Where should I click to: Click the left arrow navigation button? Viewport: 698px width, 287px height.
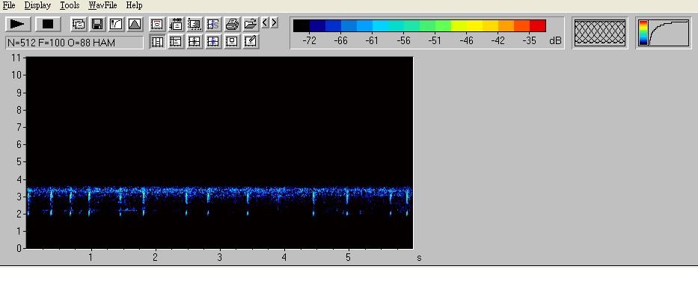tap(266, 22)
